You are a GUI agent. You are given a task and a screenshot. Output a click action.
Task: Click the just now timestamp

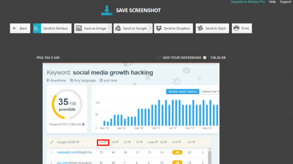pyautogui.click(x=108, y=80)
